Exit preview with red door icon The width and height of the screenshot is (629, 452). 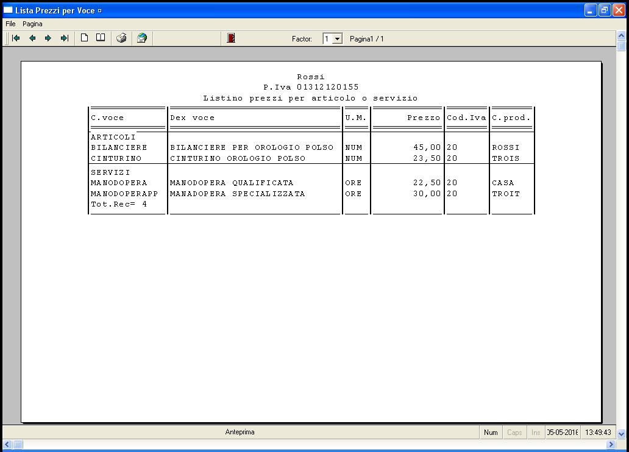tap(231, 38)
